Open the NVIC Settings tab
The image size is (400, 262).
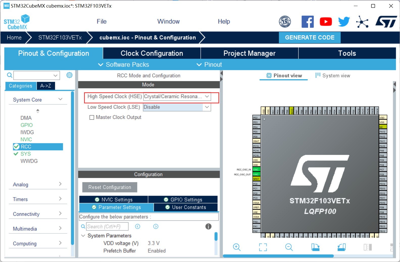114,199
